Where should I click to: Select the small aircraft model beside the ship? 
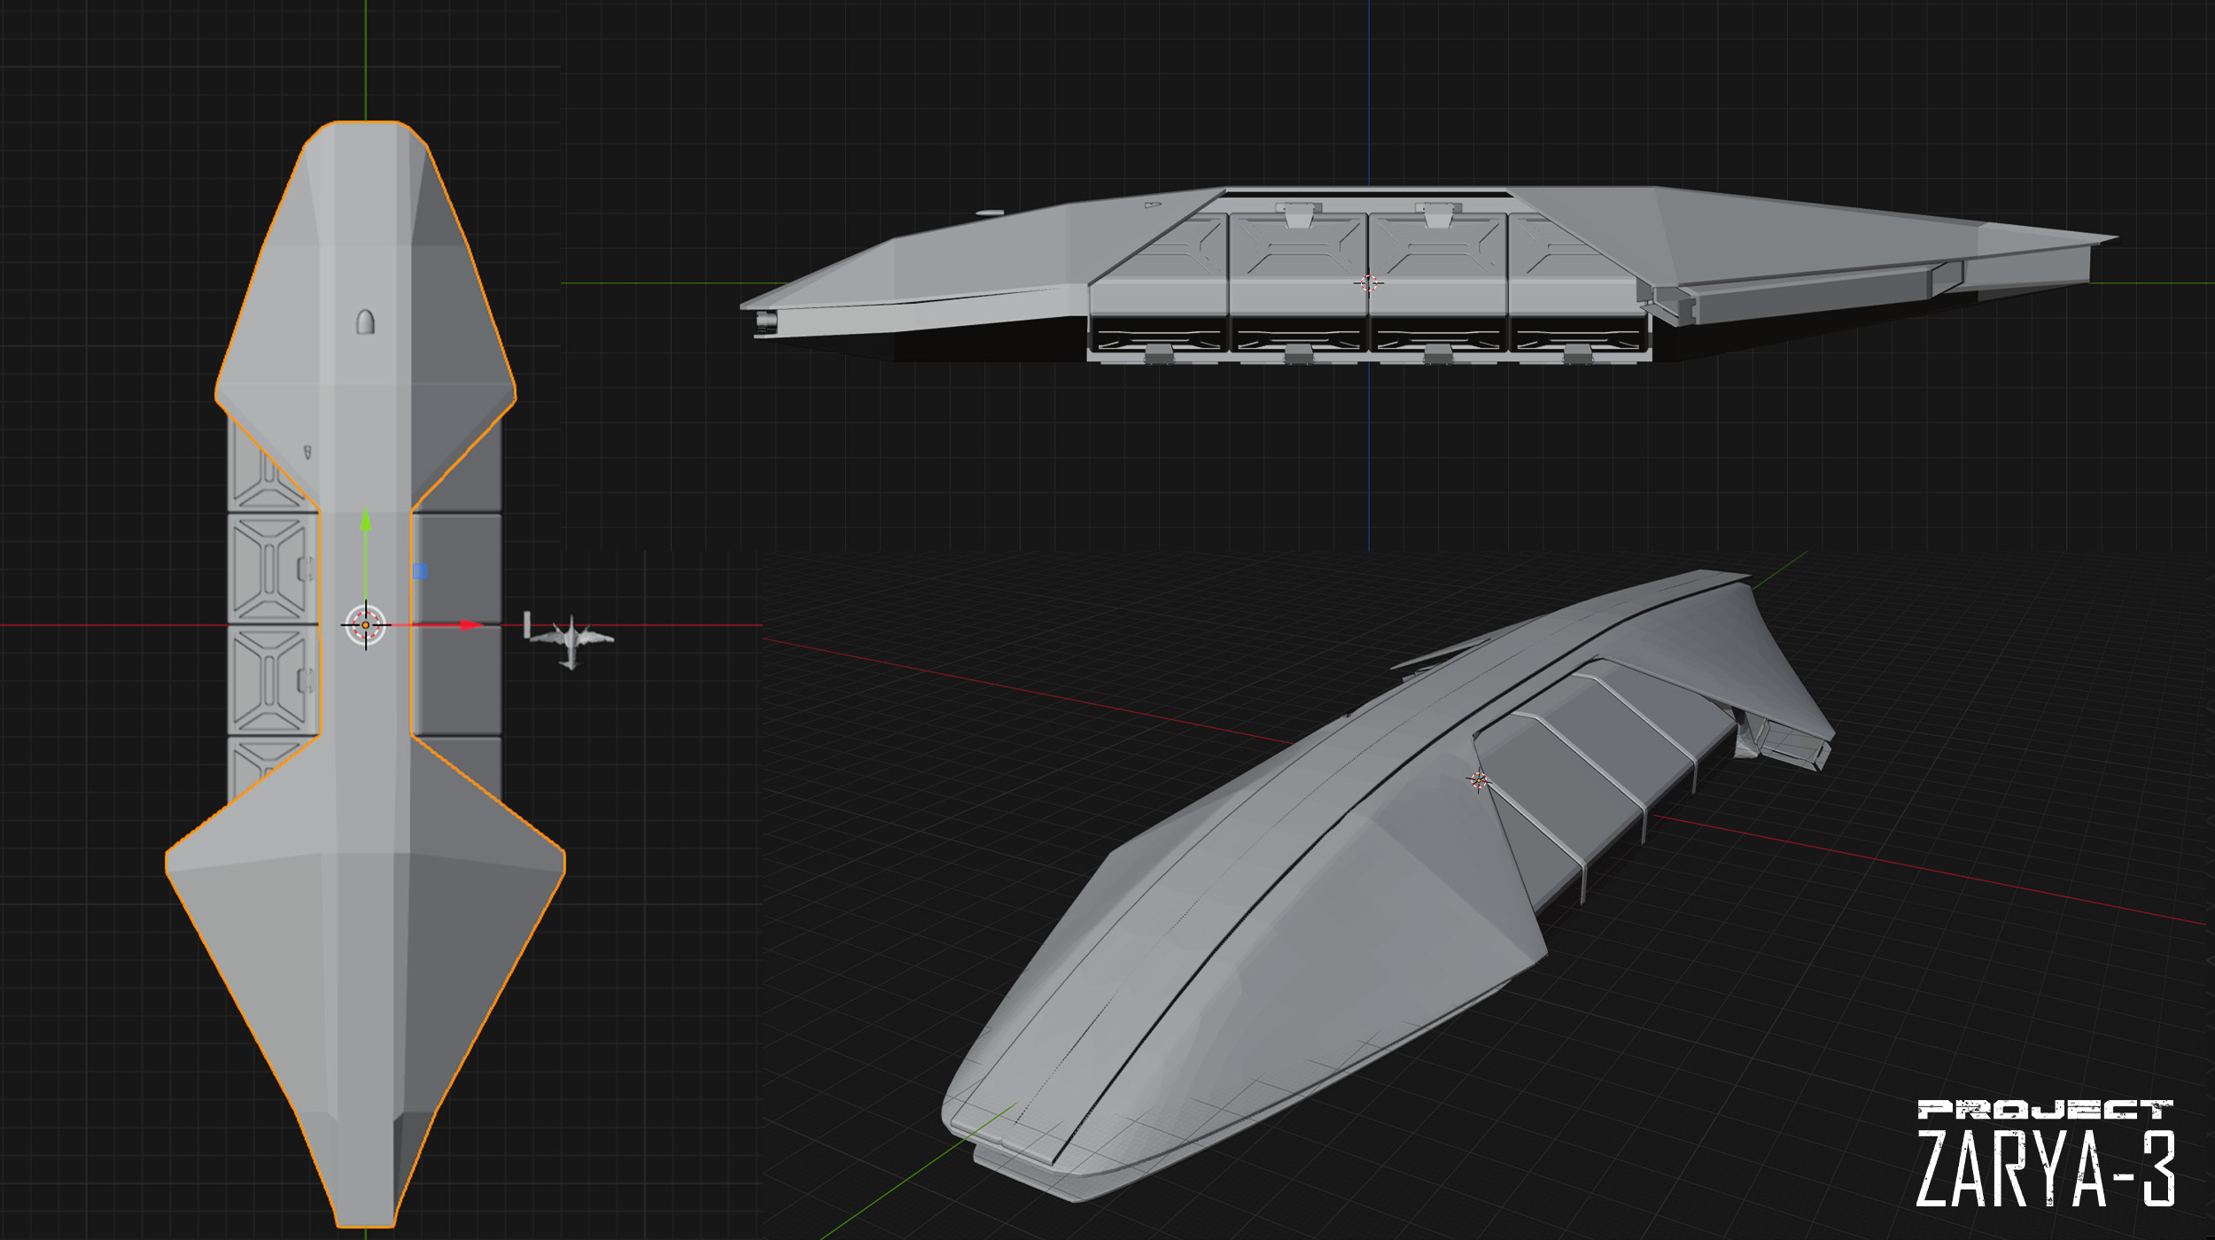point(570,639)
